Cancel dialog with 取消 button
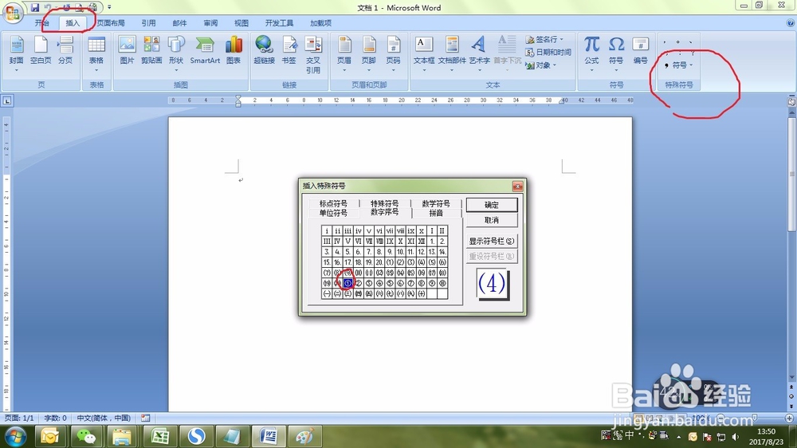797x448 pixels. tap(492, 220)
